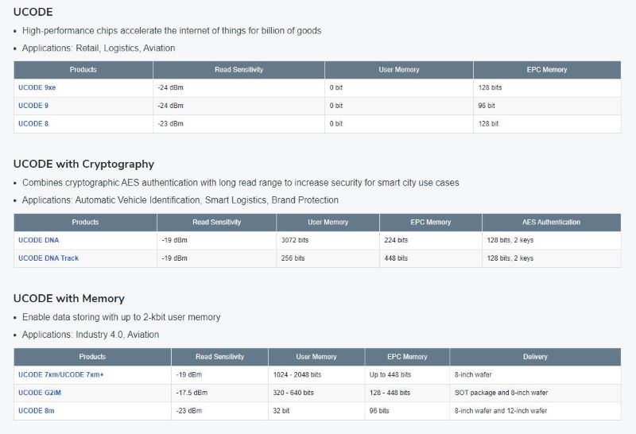Open the UCODE DNA Track link
636x434 pixels.
(x=48, y=258)
